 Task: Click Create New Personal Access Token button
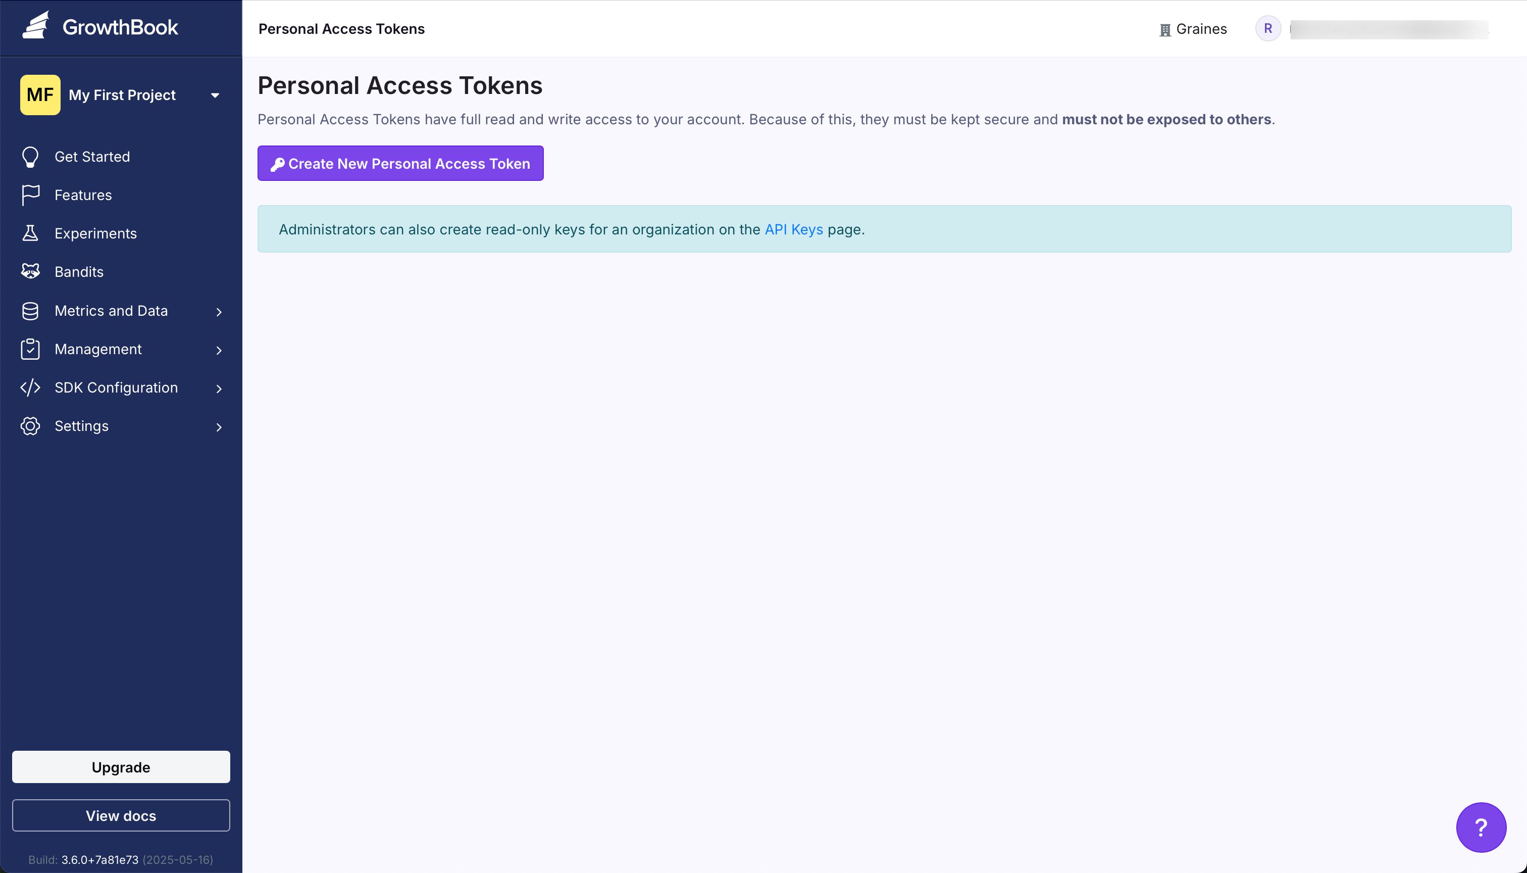[x=400, y=163]
